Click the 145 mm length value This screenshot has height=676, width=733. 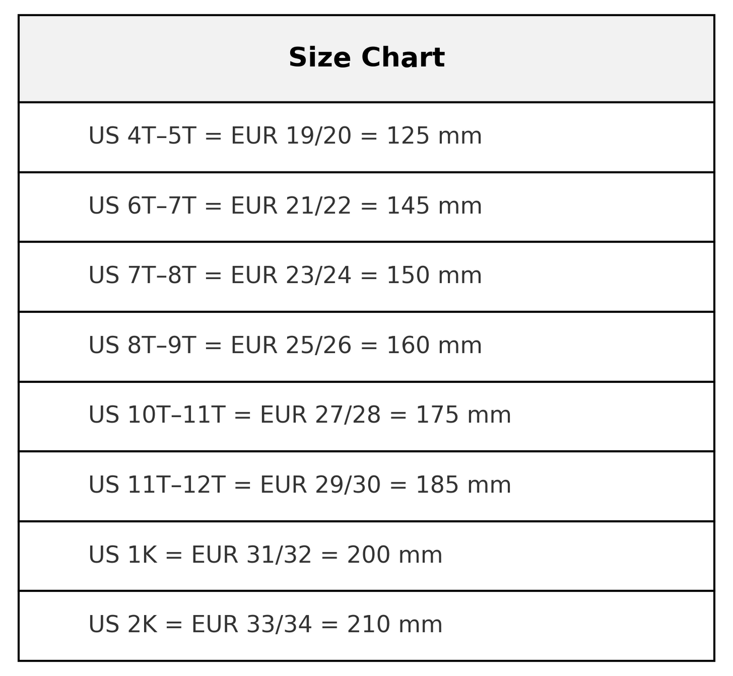434,206
